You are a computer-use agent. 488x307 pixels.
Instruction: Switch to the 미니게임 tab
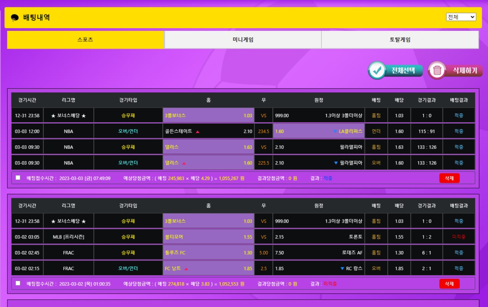click(x=243, y=40)
